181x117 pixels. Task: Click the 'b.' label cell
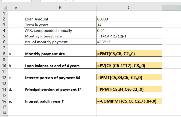(16, 66)
